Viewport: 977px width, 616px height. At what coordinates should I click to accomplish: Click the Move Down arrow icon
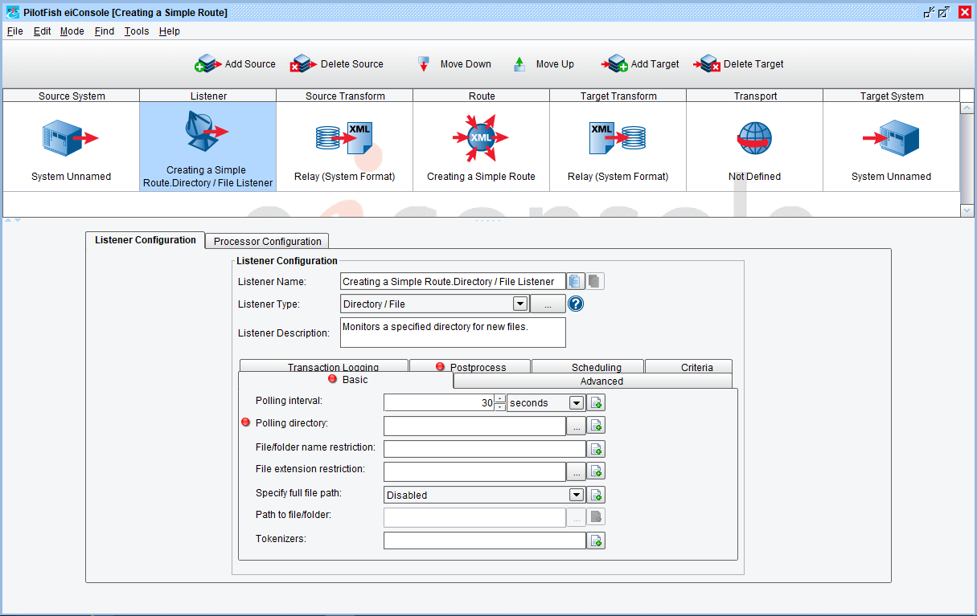(424, 64)
